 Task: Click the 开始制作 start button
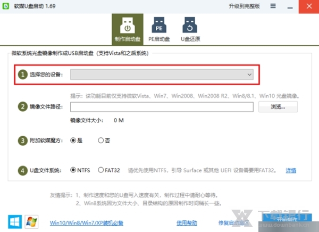click(287, 219)
